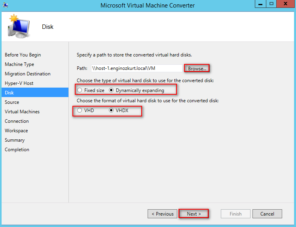
Task: Open the Connection step
Action: 17,121
